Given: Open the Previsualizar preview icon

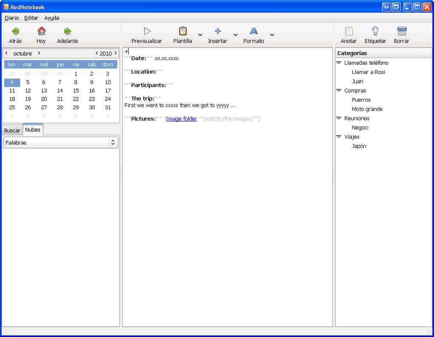Looking at the screenshot, I should (x=146, y=31).
